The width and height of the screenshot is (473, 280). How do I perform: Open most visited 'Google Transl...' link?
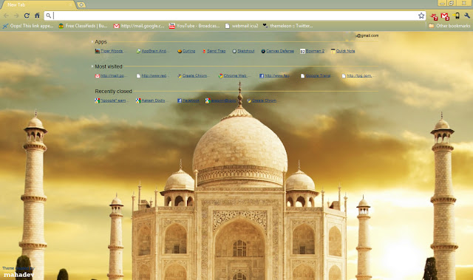[x=316, y=75]
